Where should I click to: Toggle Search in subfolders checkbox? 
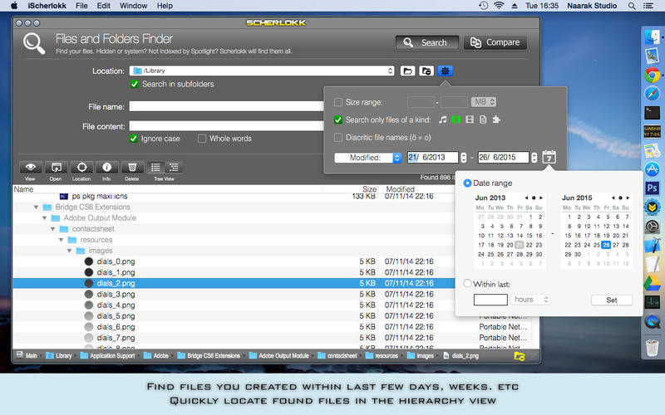pyautogui.click(x=135, y=84)
